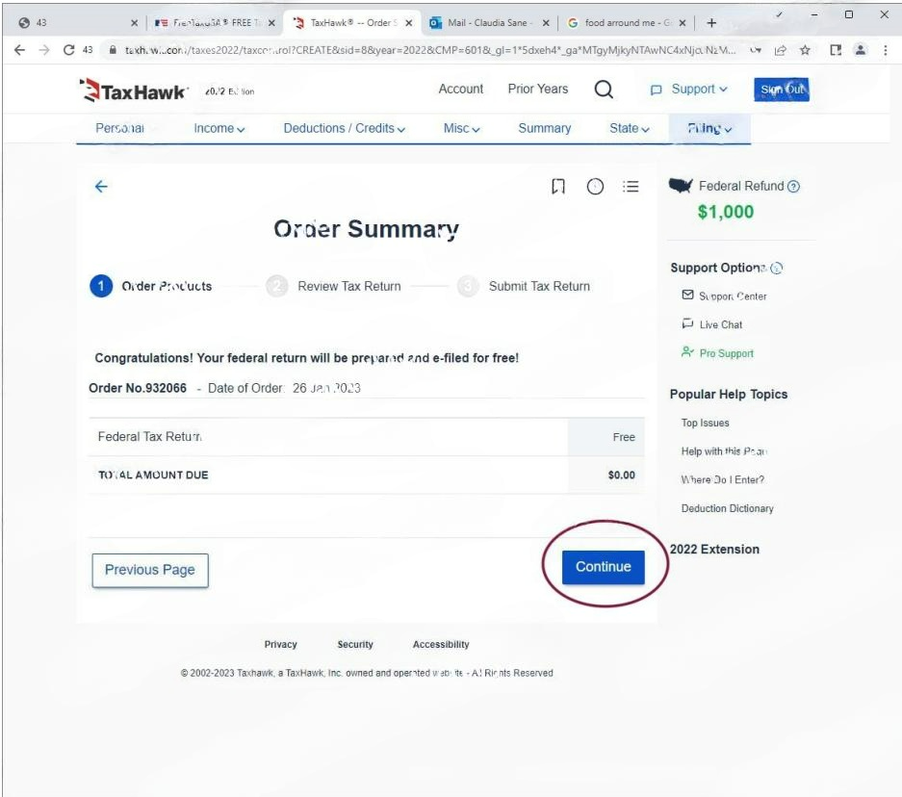The height and width of the screenshot is (797, 902).
Task: Open the search magnifier icon
Action: click(x=604, y=90)
